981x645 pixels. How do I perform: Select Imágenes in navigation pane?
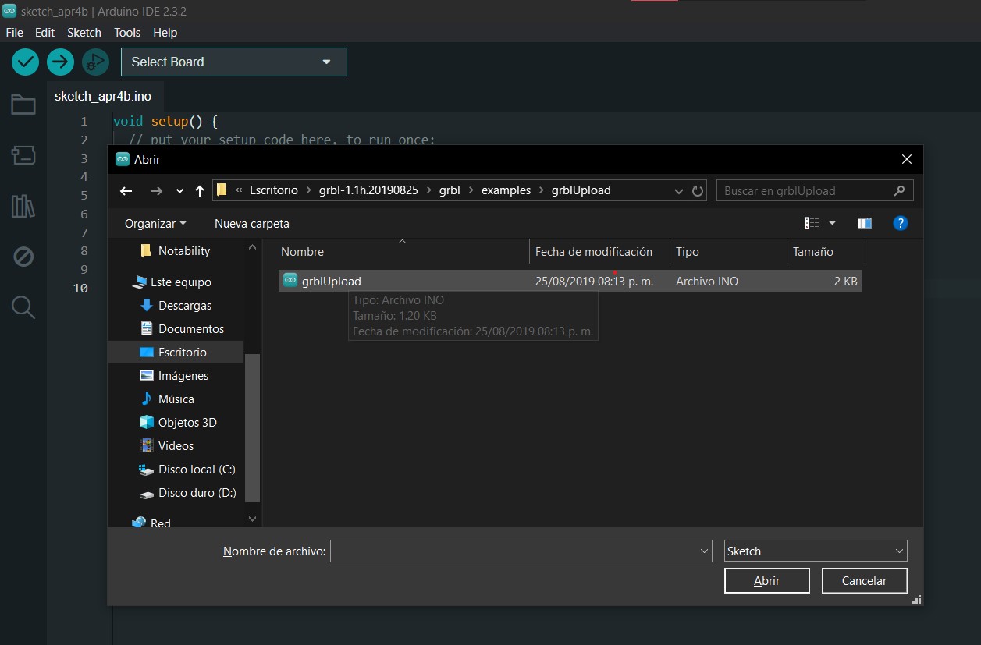[176, 376]
